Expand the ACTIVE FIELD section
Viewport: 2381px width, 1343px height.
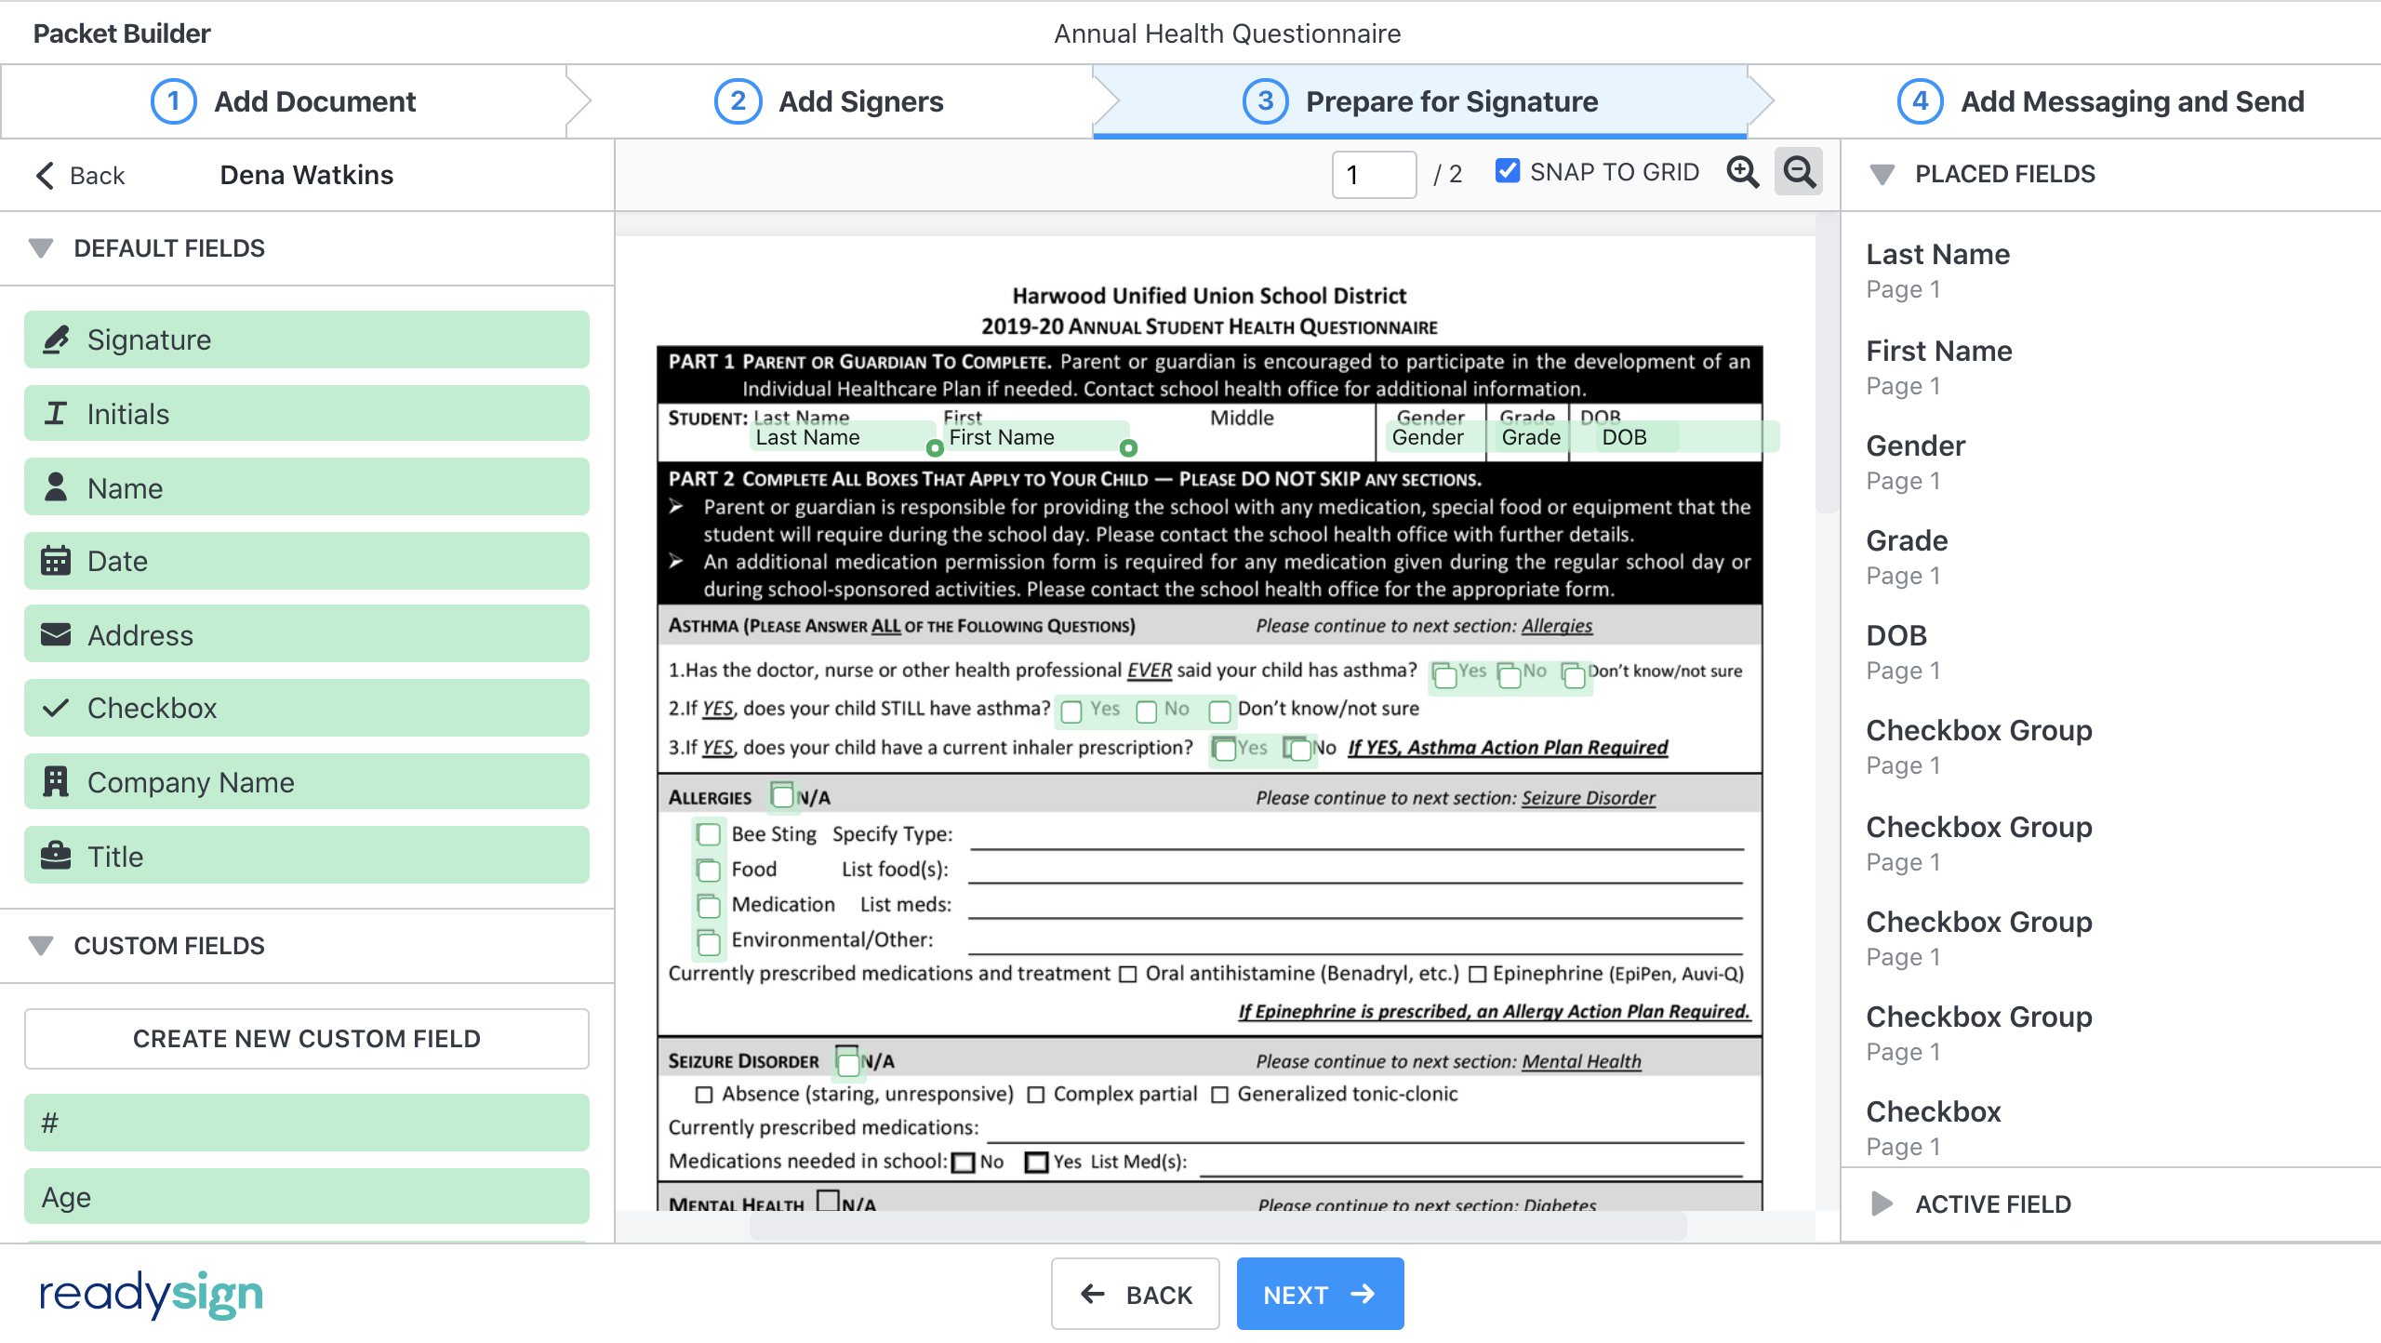click(x=1882, y=1203)
